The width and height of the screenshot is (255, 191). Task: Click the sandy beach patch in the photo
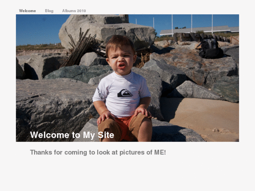tap(203, 116)
